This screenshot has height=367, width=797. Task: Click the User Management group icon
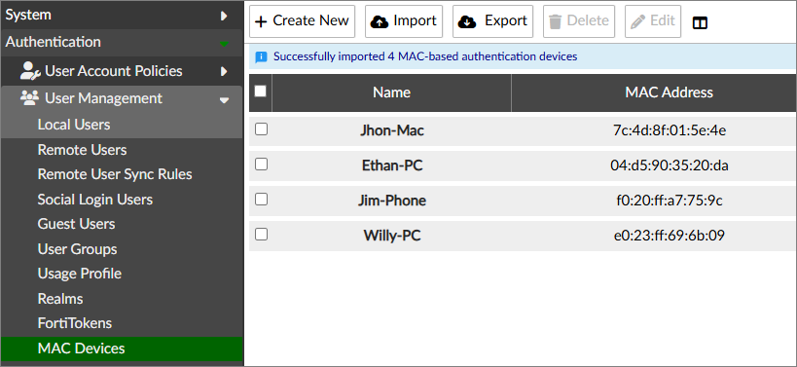point(29,98)
